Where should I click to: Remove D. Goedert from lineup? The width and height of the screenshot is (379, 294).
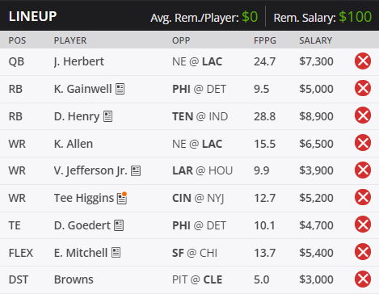click(x=363, y=225)
